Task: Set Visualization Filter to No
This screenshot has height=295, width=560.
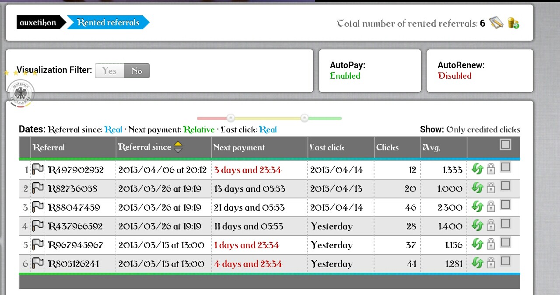Action: [x=137, y=71]
